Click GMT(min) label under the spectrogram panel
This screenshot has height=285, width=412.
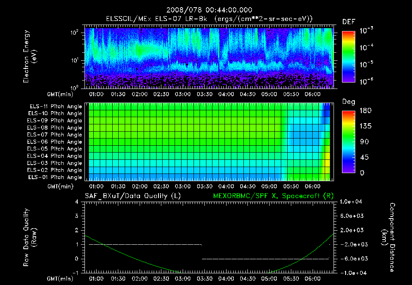[60, 94]
